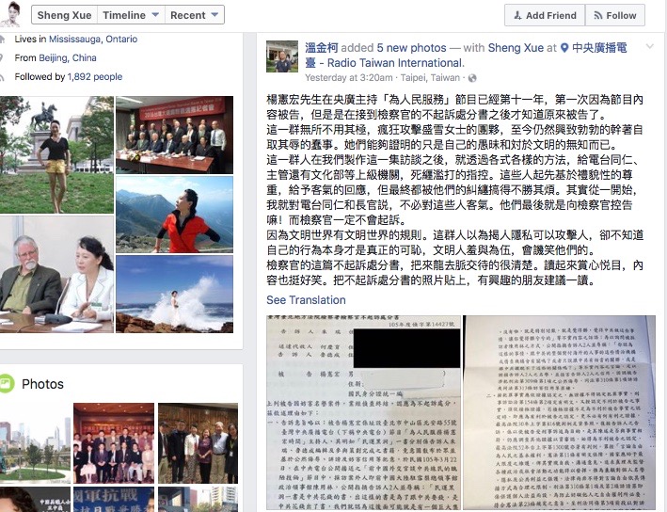Click the post author's avatar thumbnail
This screenshot has height=512, width=667.
(282, 56)
